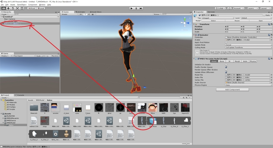Open the Layout dropdown
The width and height of the screenshot is (273, 148).
click(x=266, y=8)
